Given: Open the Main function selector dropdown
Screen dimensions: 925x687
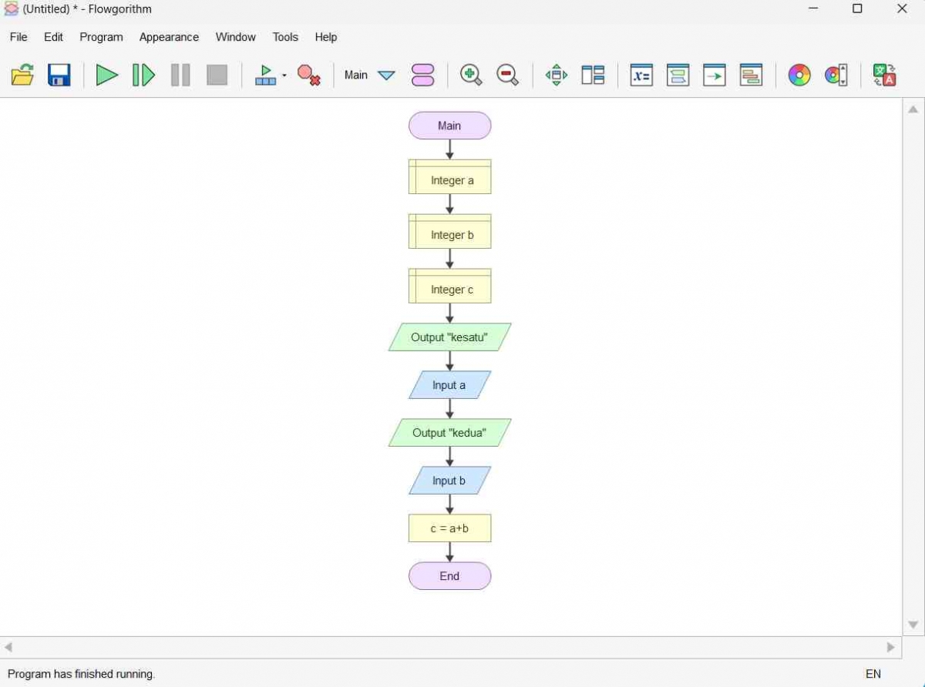Looking at the screenshot, I should click(386, 75).
